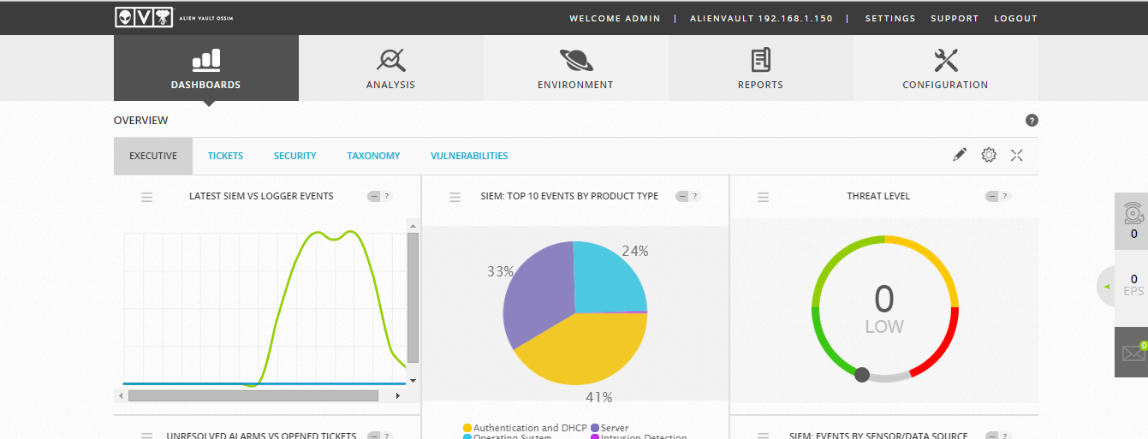The image size is (1148, 439).
Task: Open Configuration wrench and screwdriver icon
Action: (945, 60)
